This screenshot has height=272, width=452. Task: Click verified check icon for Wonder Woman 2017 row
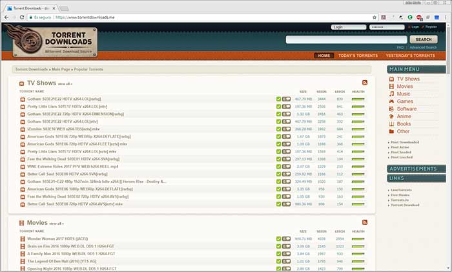[278, 239]
